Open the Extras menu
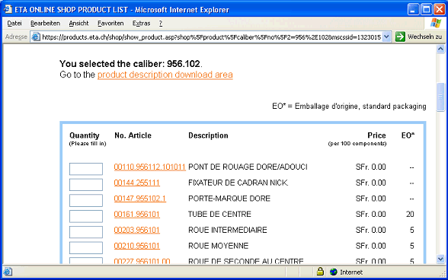The height and width of the screenshot is (280, 448). (141, 24)
